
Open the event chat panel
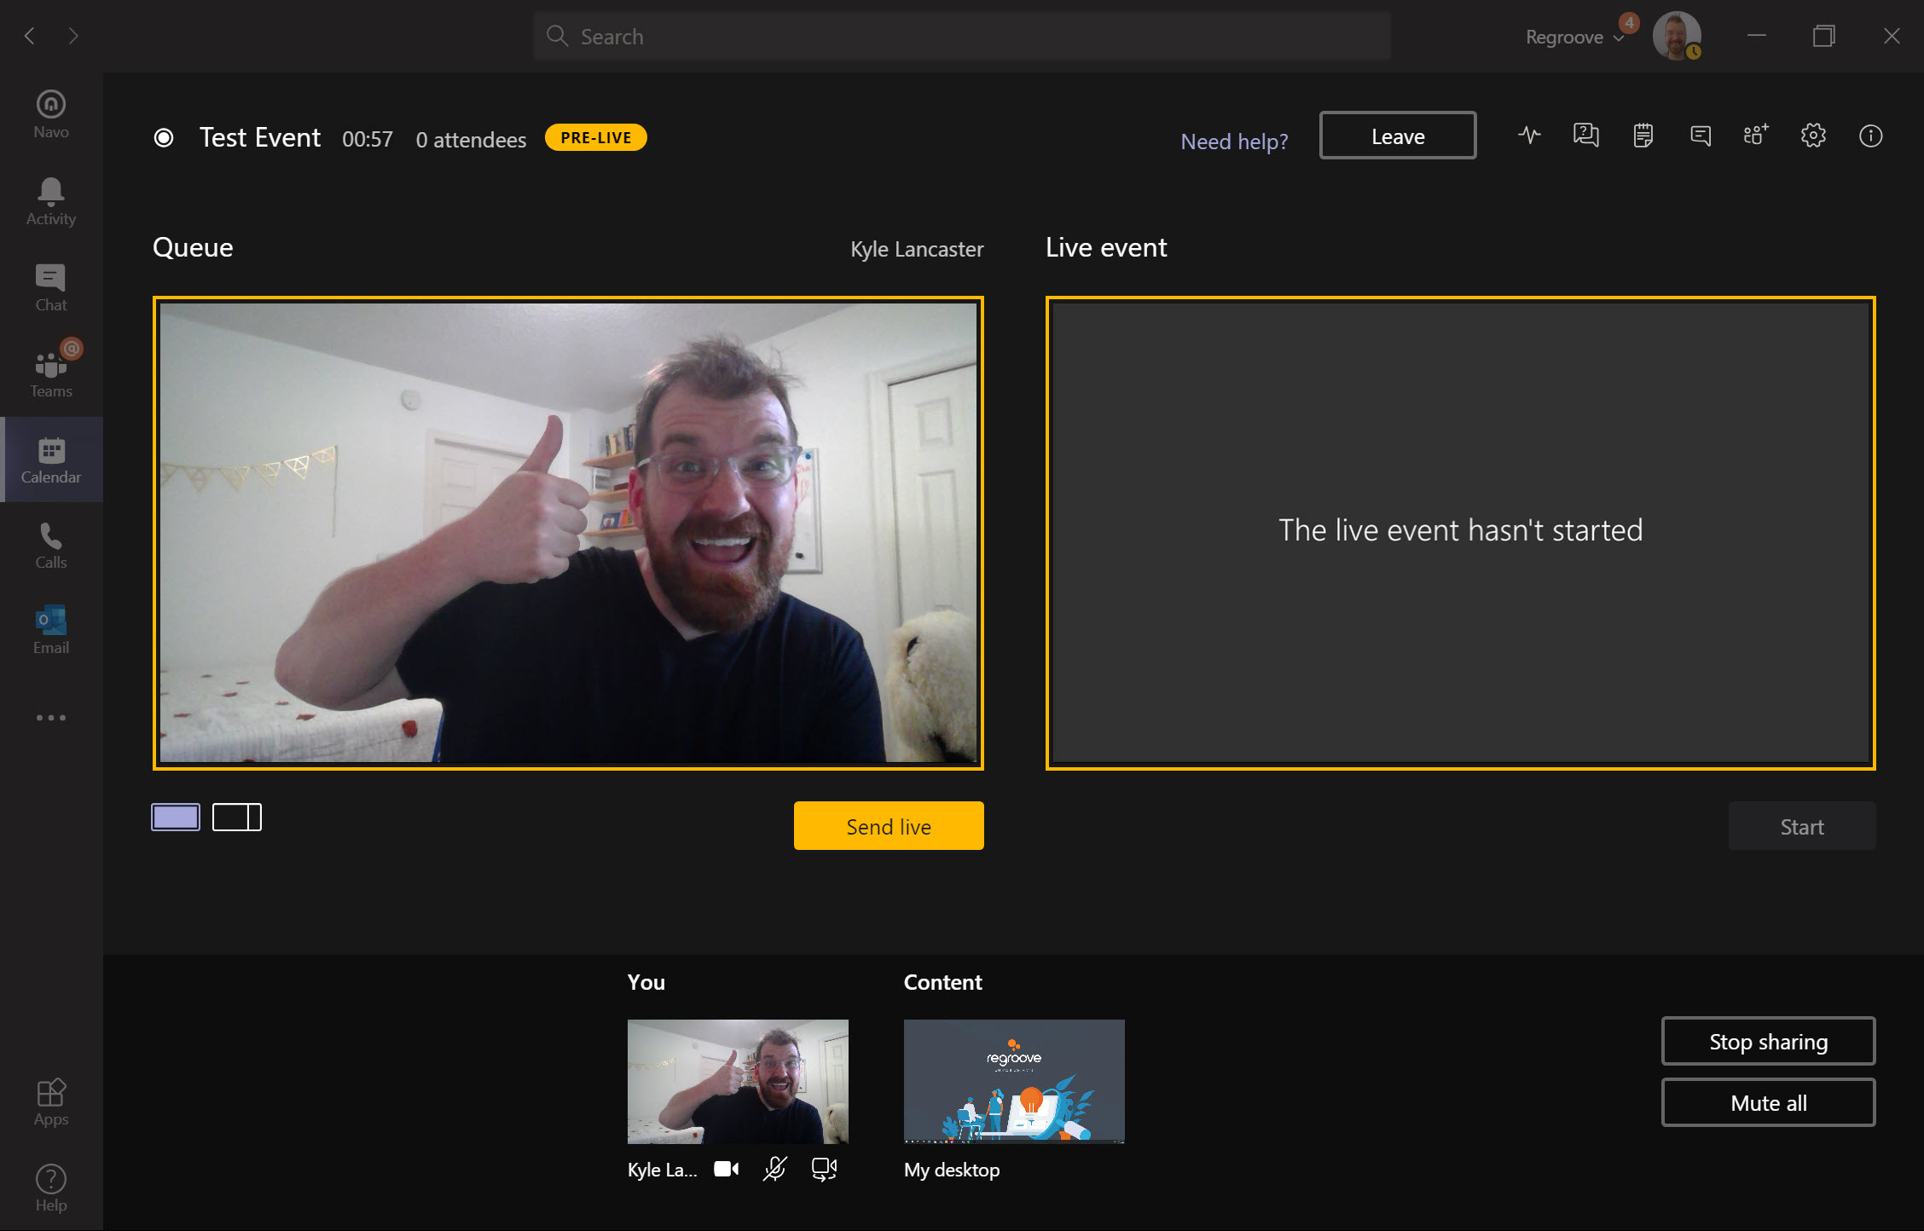1700,136
